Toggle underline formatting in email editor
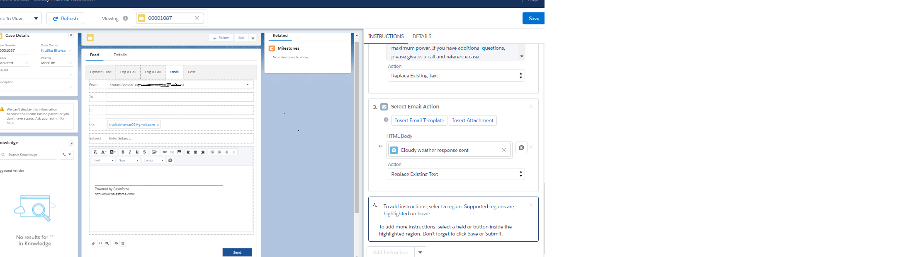919x257 pixels. pyautogui.click(x=137, y=152)
